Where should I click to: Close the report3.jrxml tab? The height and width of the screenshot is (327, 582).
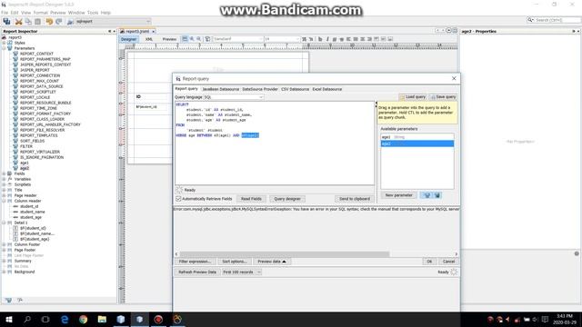(154, 32)
